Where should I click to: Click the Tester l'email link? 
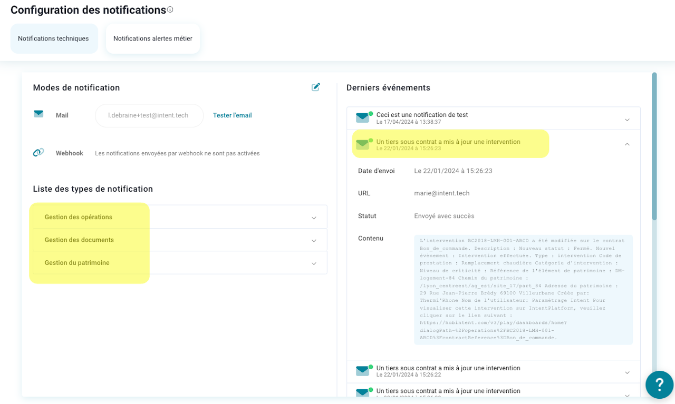(232, 115)
